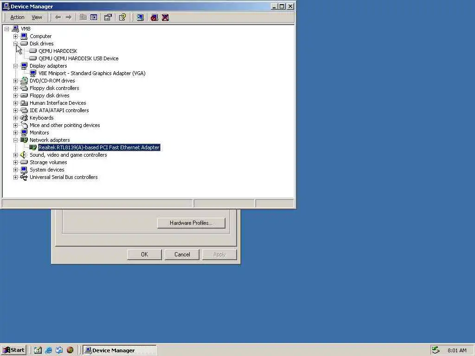Select the Floppy disk controllers icon
475x356 pixels.
tap(24, 88)
